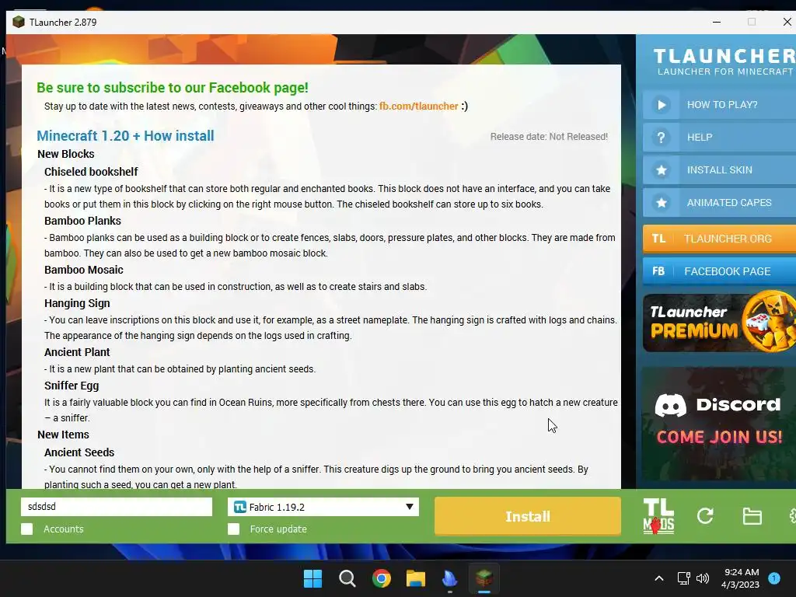The height and width of the screenshot is (597, 796).
Task: Open Minecraft 1.20 + How install link
Action: (125, 135)
